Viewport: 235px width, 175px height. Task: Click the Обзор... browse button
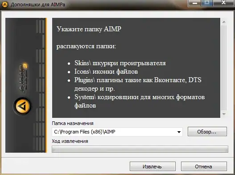coord(207,132)
